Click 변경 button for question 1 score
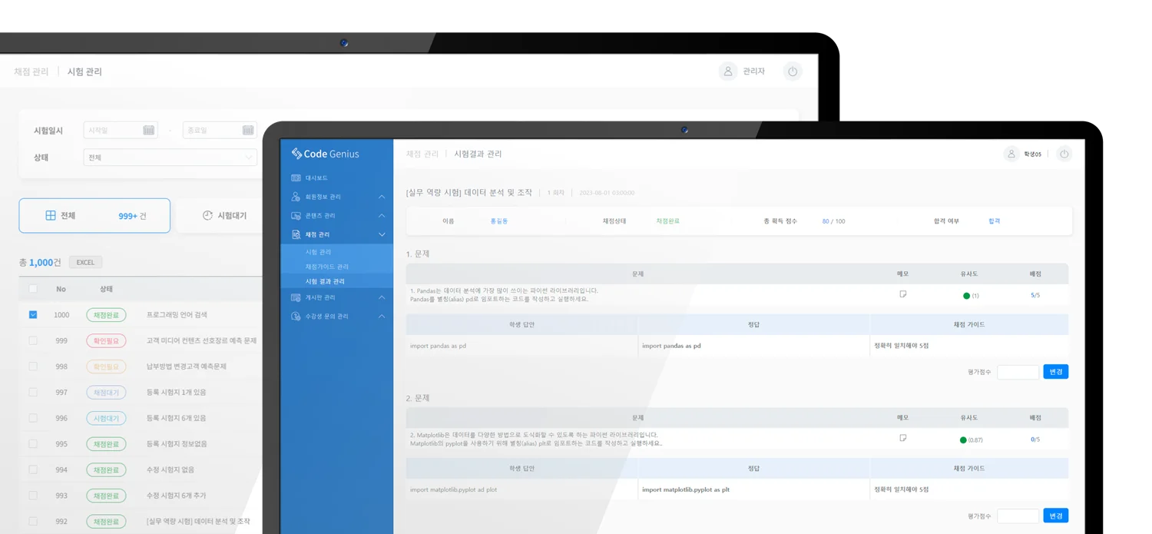The width and height of the screenshot is (1152, 534). point(1055,372)
